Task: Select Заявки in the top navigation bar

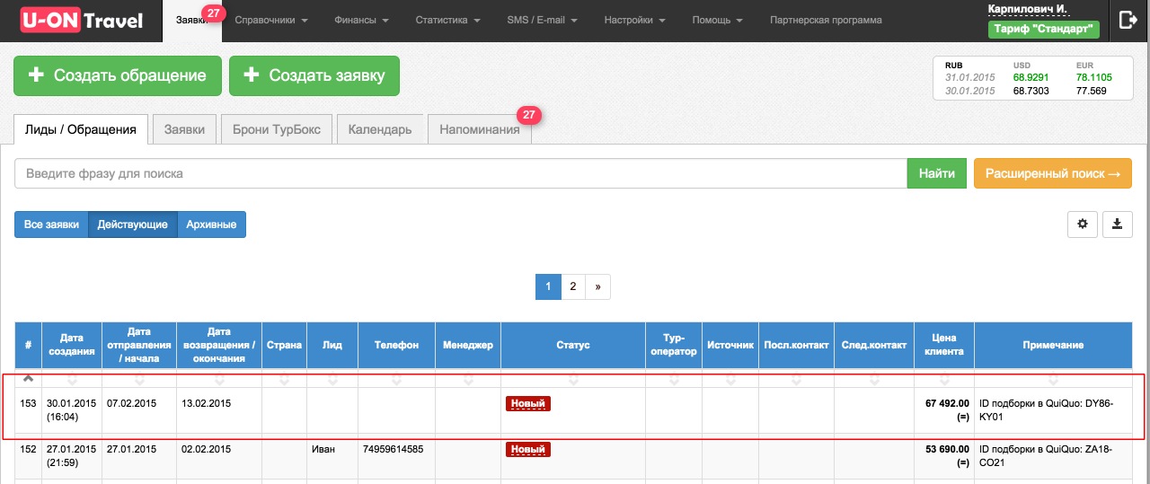Action: point(192,20)
